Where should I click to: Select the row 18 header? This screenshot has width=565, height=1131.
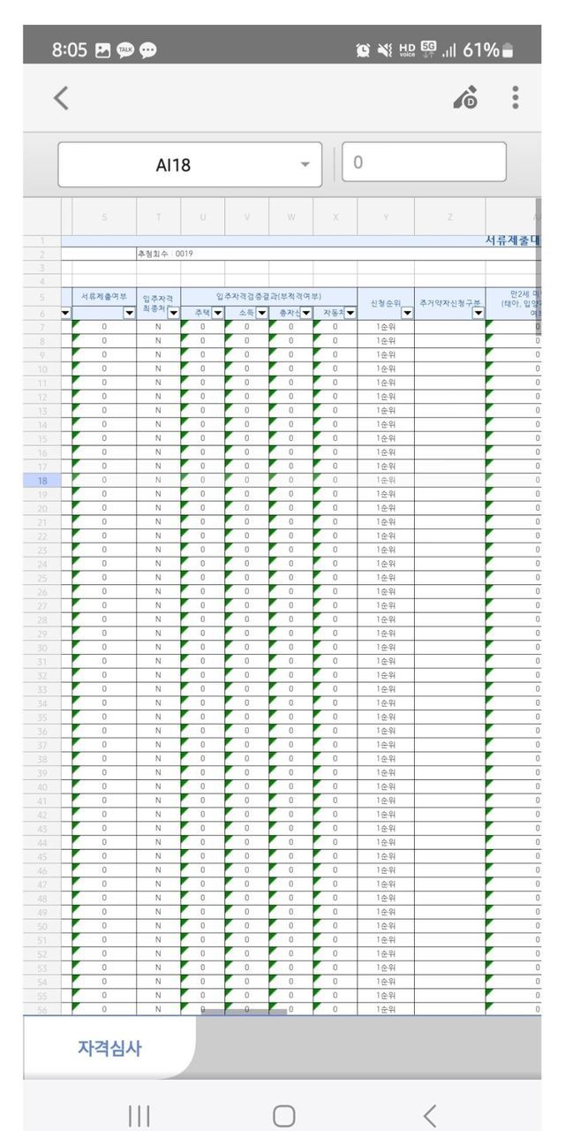click(x=41, y=481)
